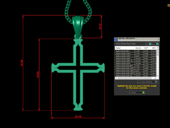Click the horizontal scrollbar thumb
This screenshot has height=128, width=170.
pyautogui.click(x=135, y=78)
